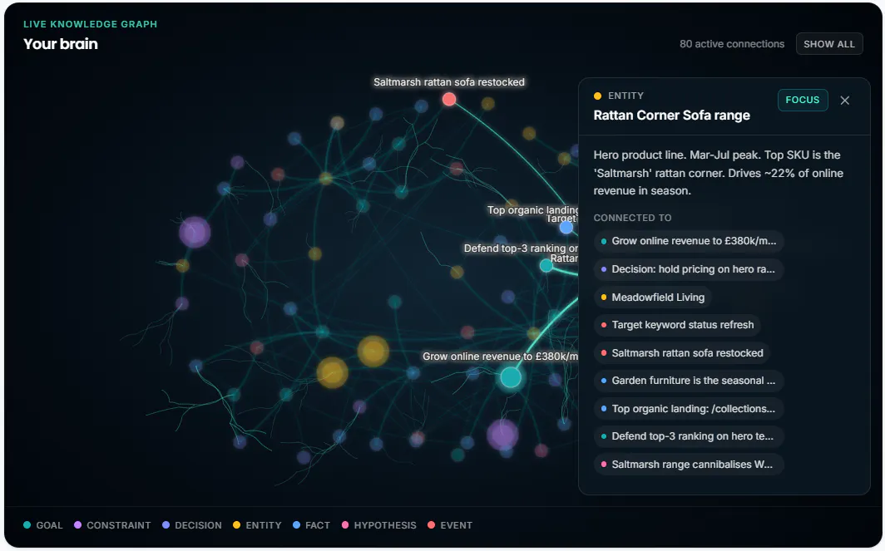Open 'Top organic landing: /collections...' chip

point(689,409)
